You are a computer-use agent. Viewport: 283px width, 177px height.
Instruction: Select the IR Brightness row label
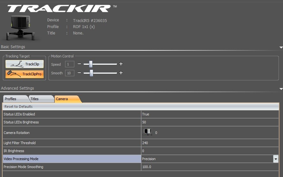coord(14,151)
